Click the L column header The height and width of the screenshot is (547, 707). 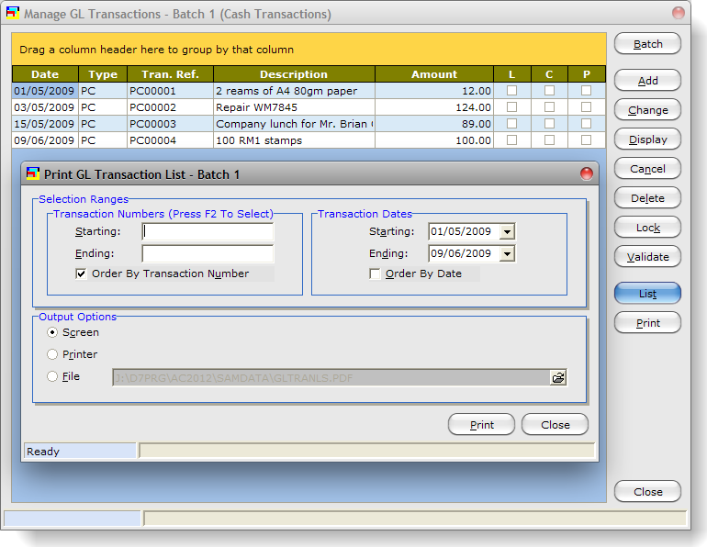tap(511, 74)
